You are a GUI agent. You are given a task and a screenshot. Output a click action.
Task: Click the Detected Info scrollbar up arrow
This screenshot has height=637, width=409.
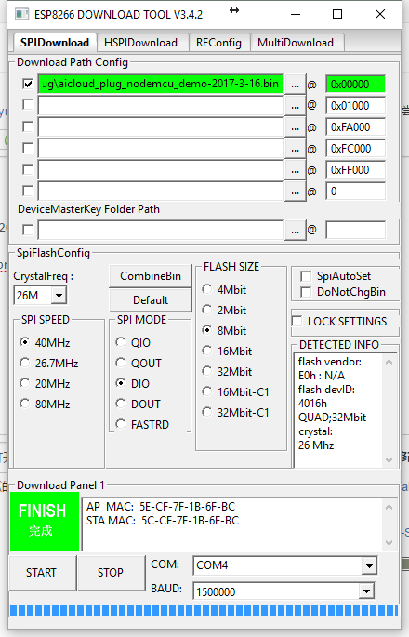pos(389,362)
